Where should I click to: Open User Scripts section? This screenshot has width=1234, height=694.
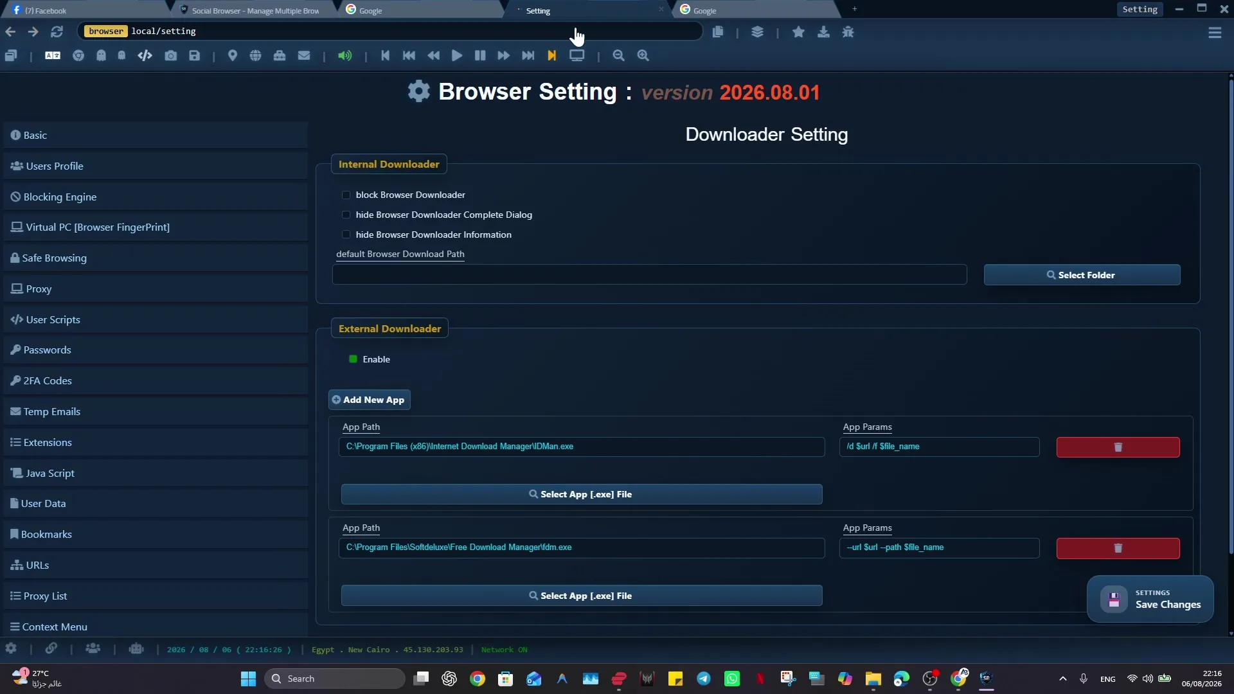(156, 319)
